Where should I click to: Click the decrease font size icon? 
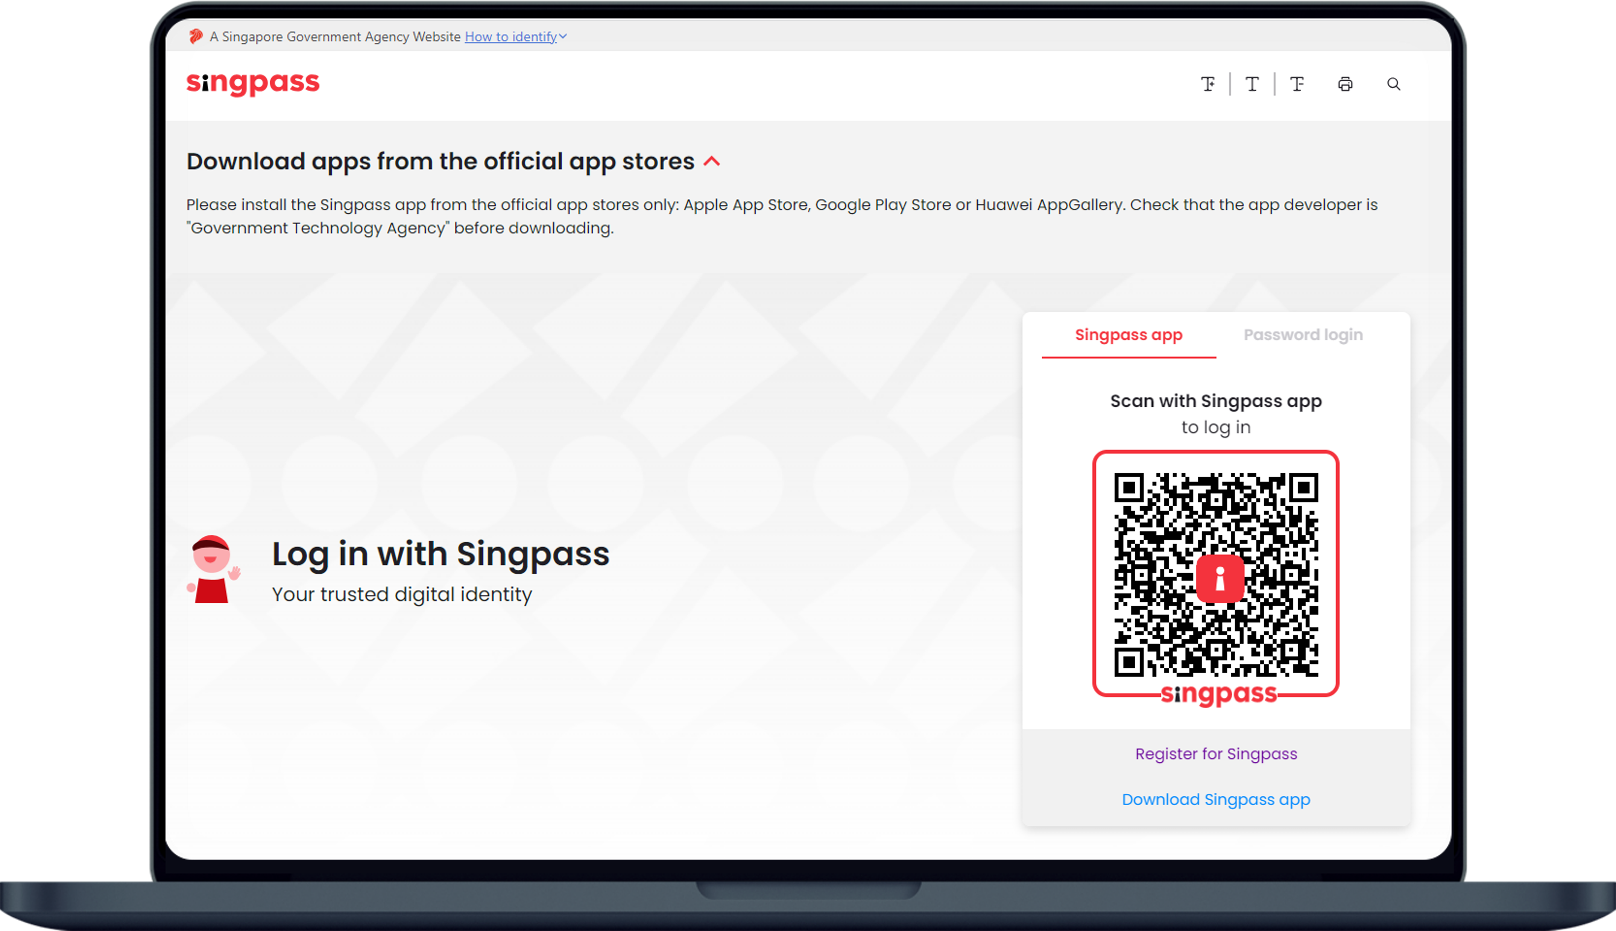click(1296, 84)
